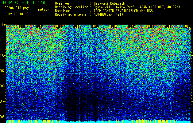Click the date 10.02.06 10:10
The width and height of the screenshot is (193, 123).
click(x=16, y=14)
